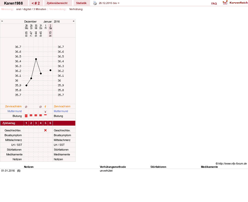Open the Statistik tab
Viewport: 248px width, 202px height.
pos(81,3)
